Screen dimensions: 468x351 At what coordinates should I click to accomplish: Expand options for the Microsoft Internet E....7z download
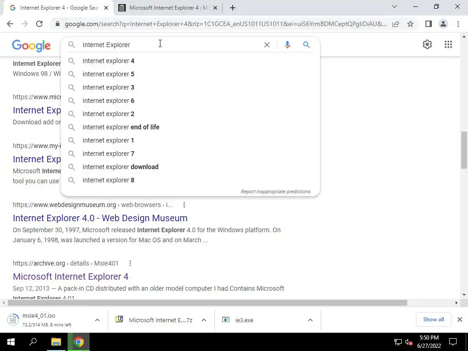tap(204, 320)
